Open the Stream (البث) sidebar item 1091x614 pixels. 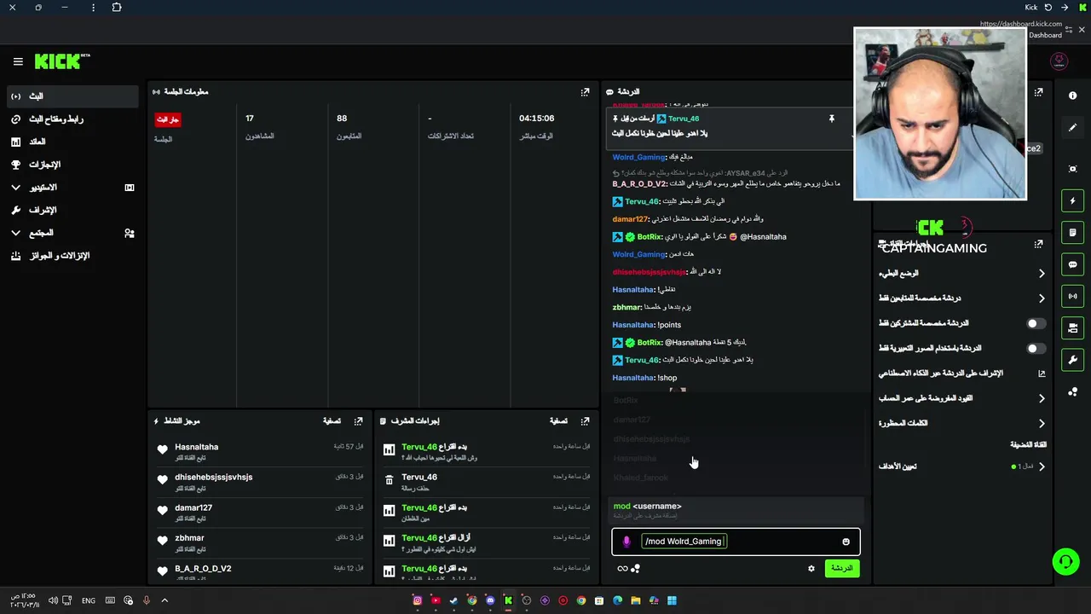pyautogui.click(x=72, y=96)
